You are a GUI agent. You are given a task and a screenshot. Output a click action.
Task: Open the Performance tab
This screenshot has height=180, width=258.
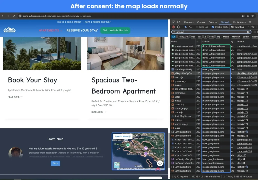pyautogui.click(x=240, y=22)
